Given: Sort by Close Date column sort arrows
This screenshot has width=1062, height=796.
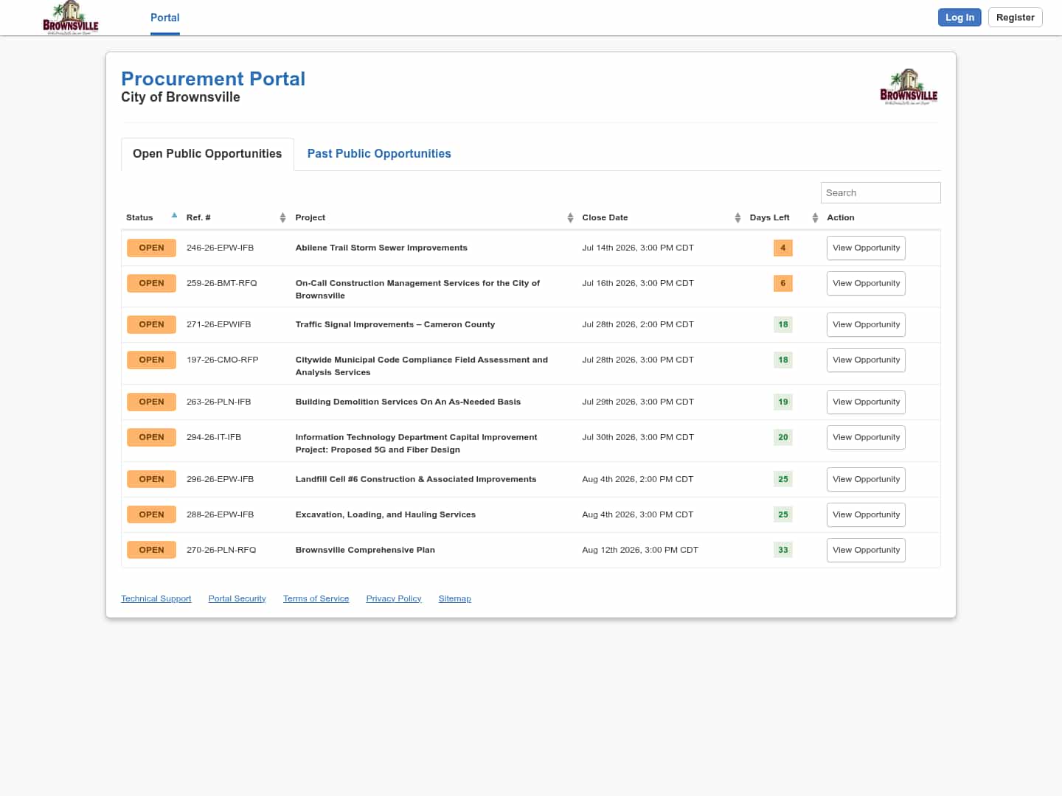Looking at the screenshot, I should click(x=737, y=217).
